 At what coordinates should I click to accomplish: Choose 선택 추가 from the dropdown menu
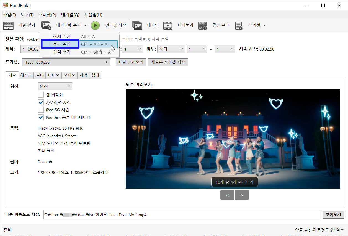coord(79,52)
